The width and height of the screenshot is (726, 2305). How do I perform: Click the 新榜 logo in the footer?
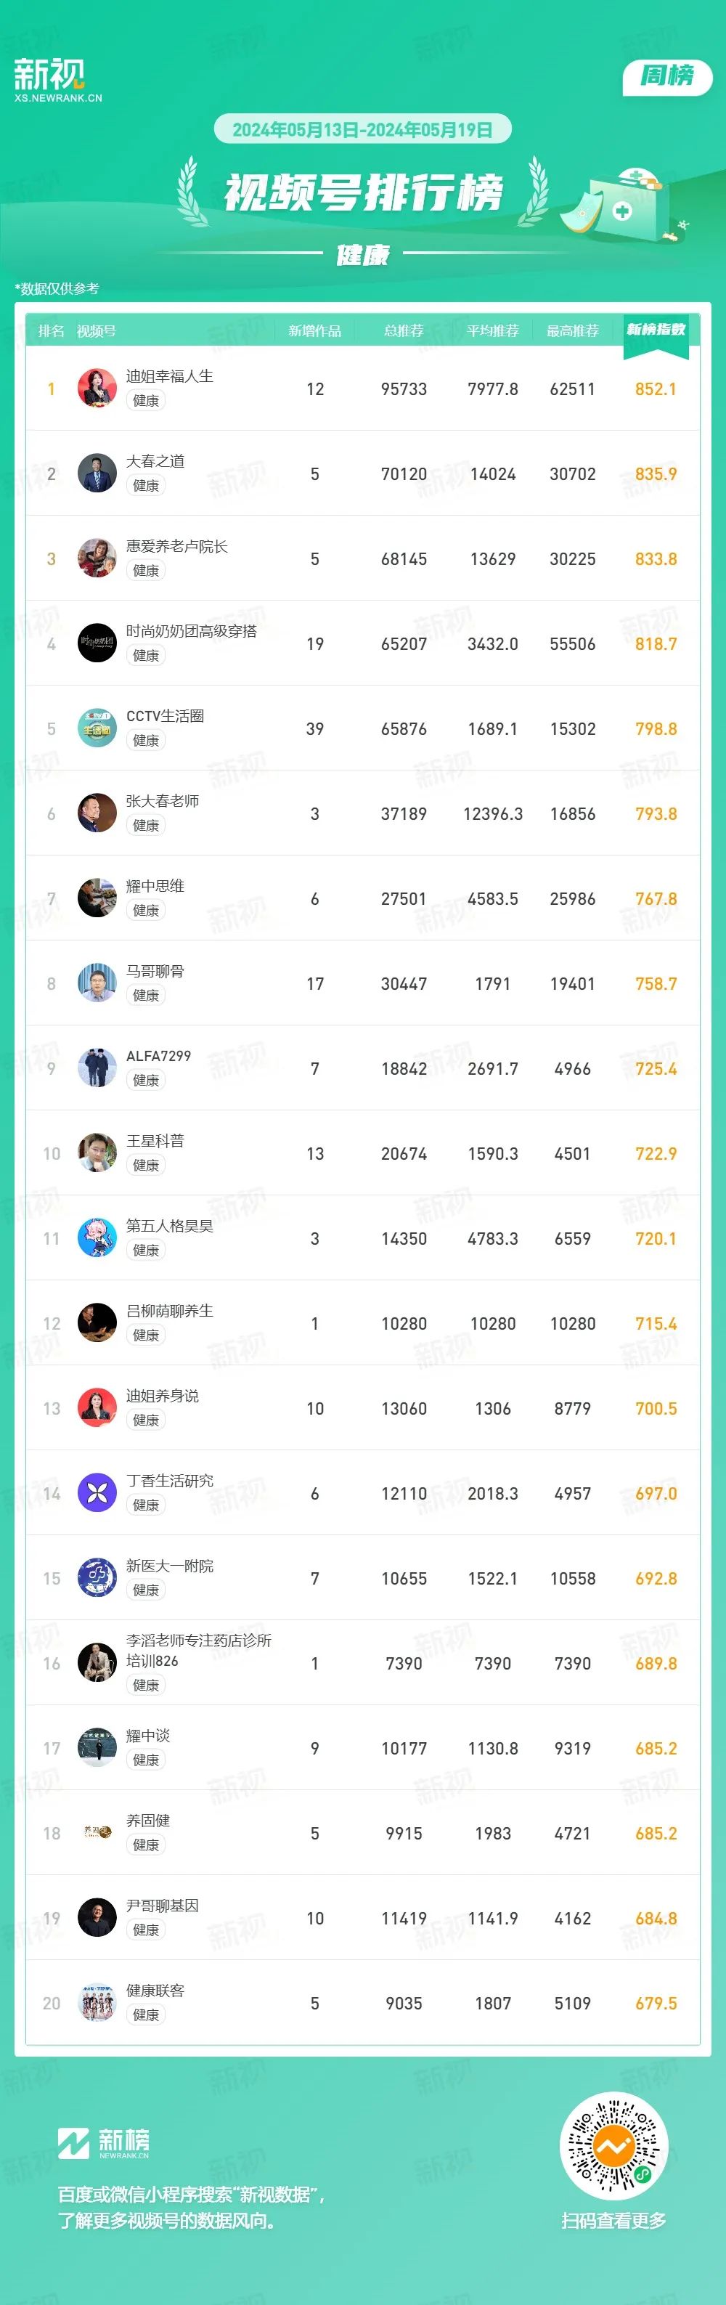(x=104, y=2142)
